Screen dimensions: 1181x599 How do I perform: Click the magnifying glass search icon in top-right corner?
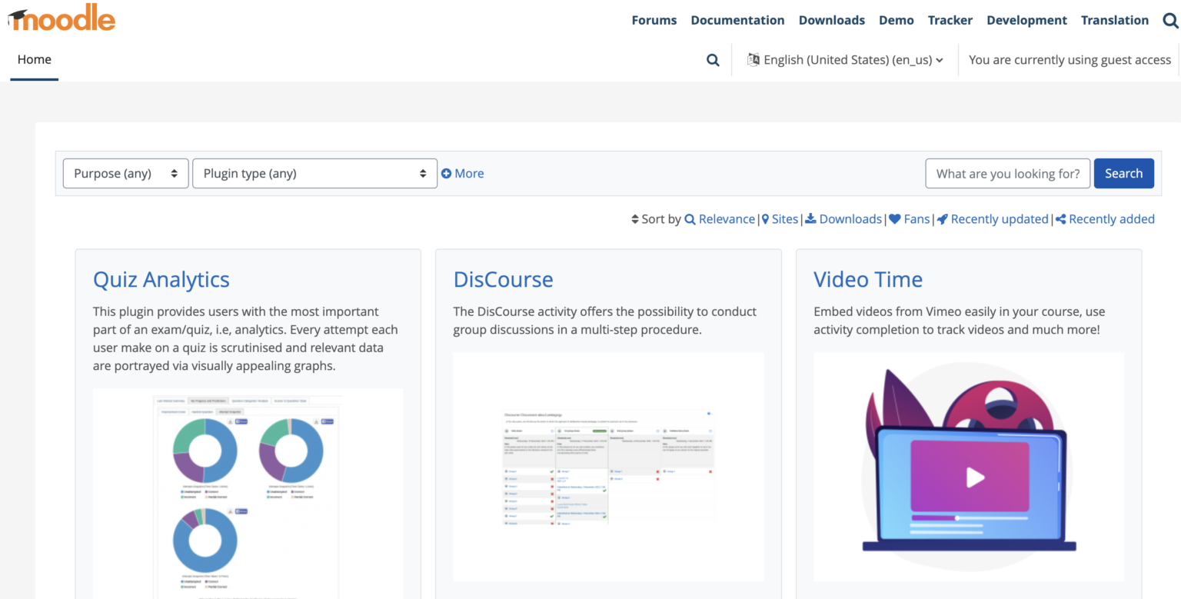pyautogui.click(x=1170, y=20)
